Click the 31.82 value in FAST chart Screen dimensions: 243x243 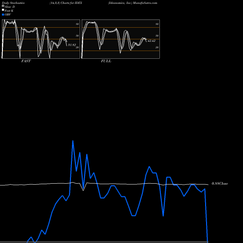click(72, 45)
